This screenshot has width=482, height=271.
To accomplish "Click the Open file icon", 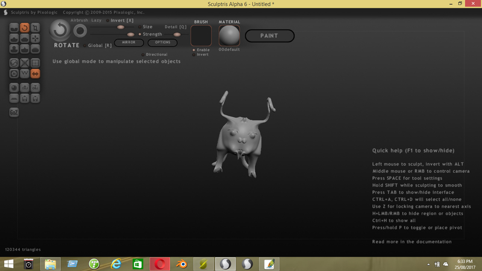I will (x=25, y=99).
